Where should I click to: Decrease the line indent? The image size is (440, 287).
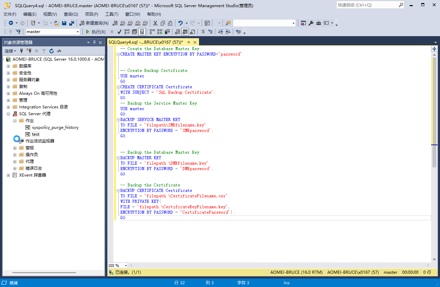coord(221,32)
